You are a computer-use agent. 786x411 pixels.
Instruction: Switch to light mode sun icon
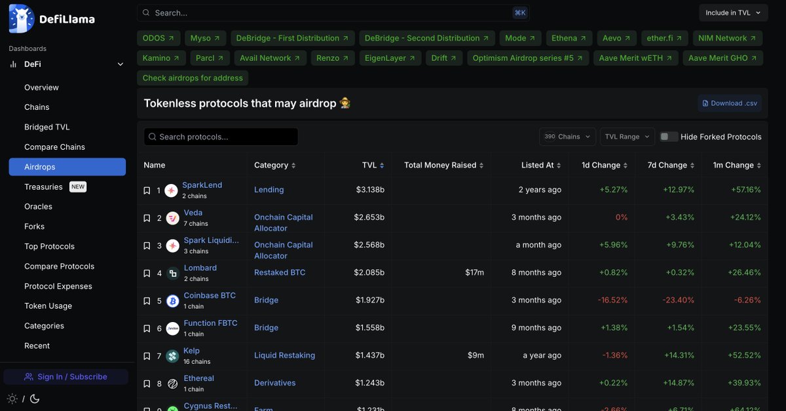point(12,399)
